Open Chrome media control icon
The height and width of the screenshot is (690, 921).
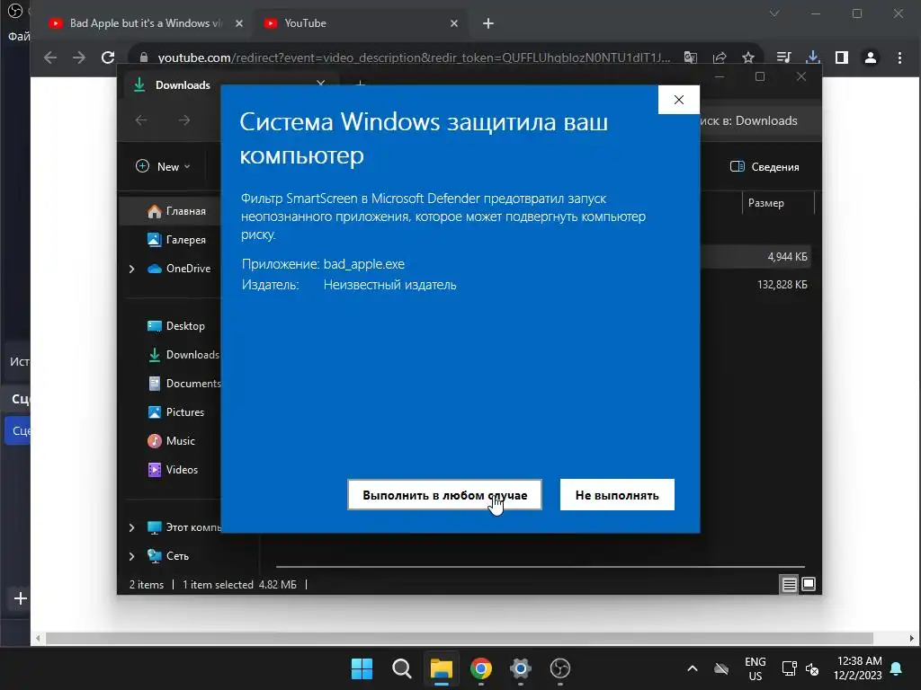click(783, 57)
